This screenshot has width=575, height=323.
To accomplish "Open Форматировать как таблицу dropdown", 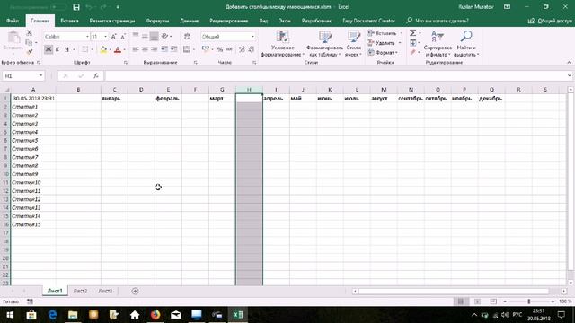I will click(324, 44).
